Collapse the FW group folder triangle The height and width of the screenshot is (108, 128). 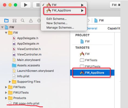pos(6,33)
